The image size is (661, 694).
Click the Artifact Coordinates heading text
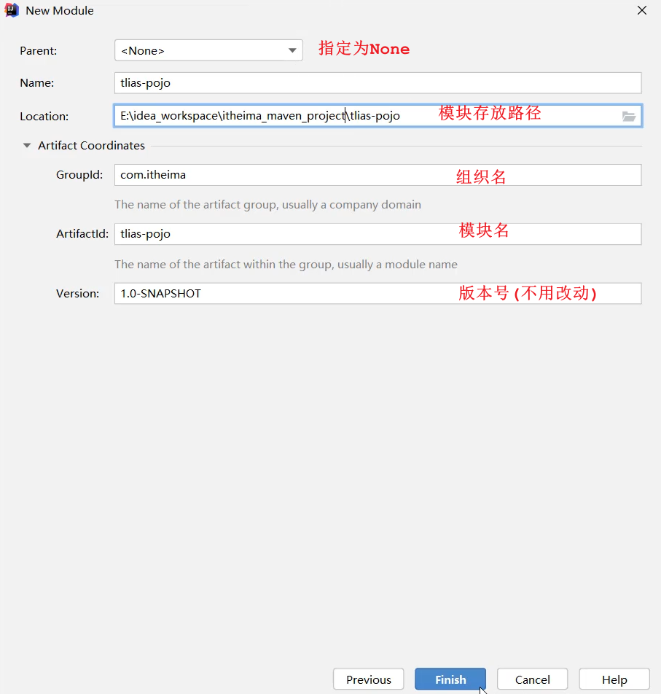tap(91, 146)
